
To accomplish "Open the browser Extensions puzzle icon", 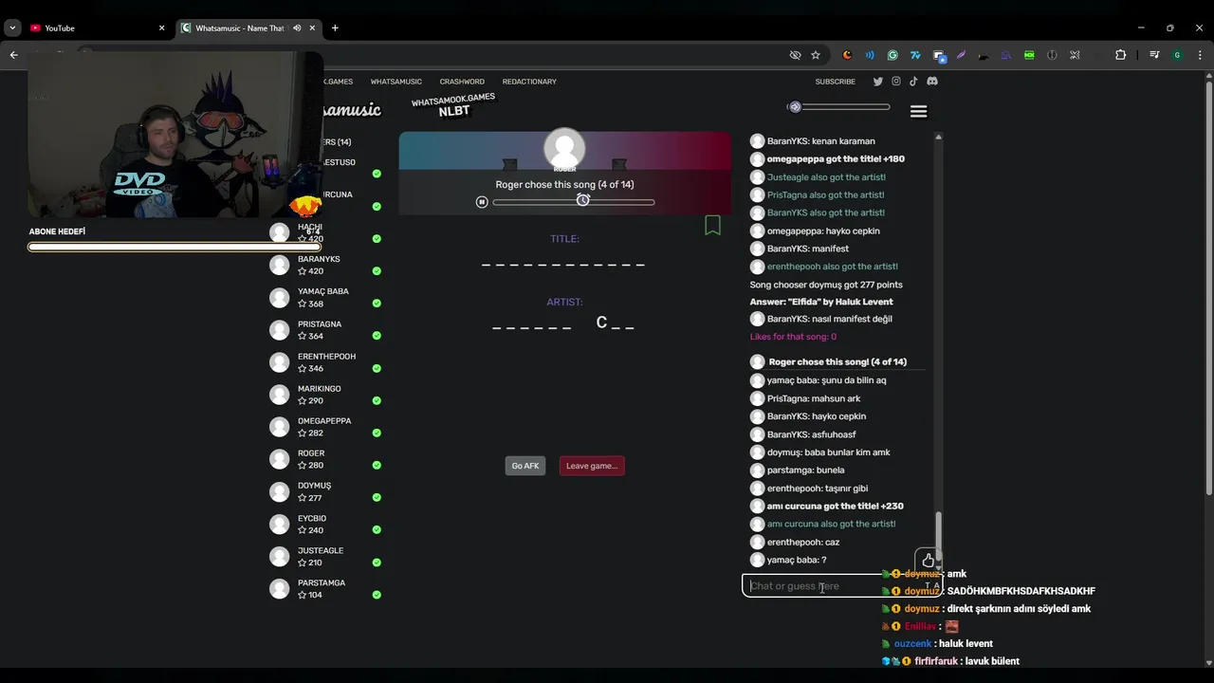I will point(1120,55).
